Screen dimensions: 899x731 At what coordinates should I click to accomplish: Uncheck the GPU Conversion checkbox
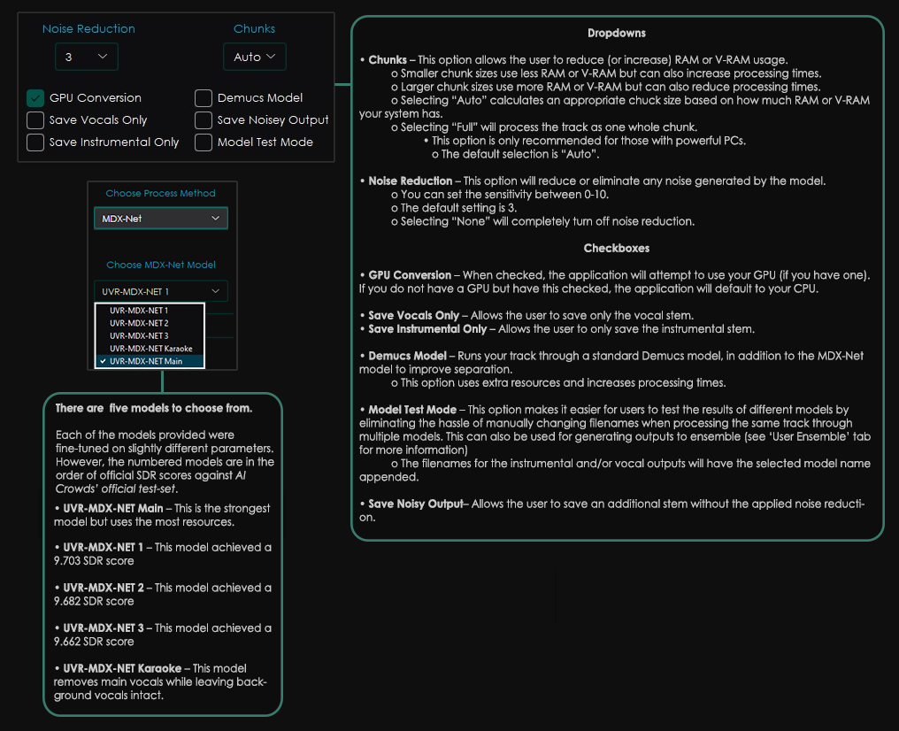pos(35,98)
